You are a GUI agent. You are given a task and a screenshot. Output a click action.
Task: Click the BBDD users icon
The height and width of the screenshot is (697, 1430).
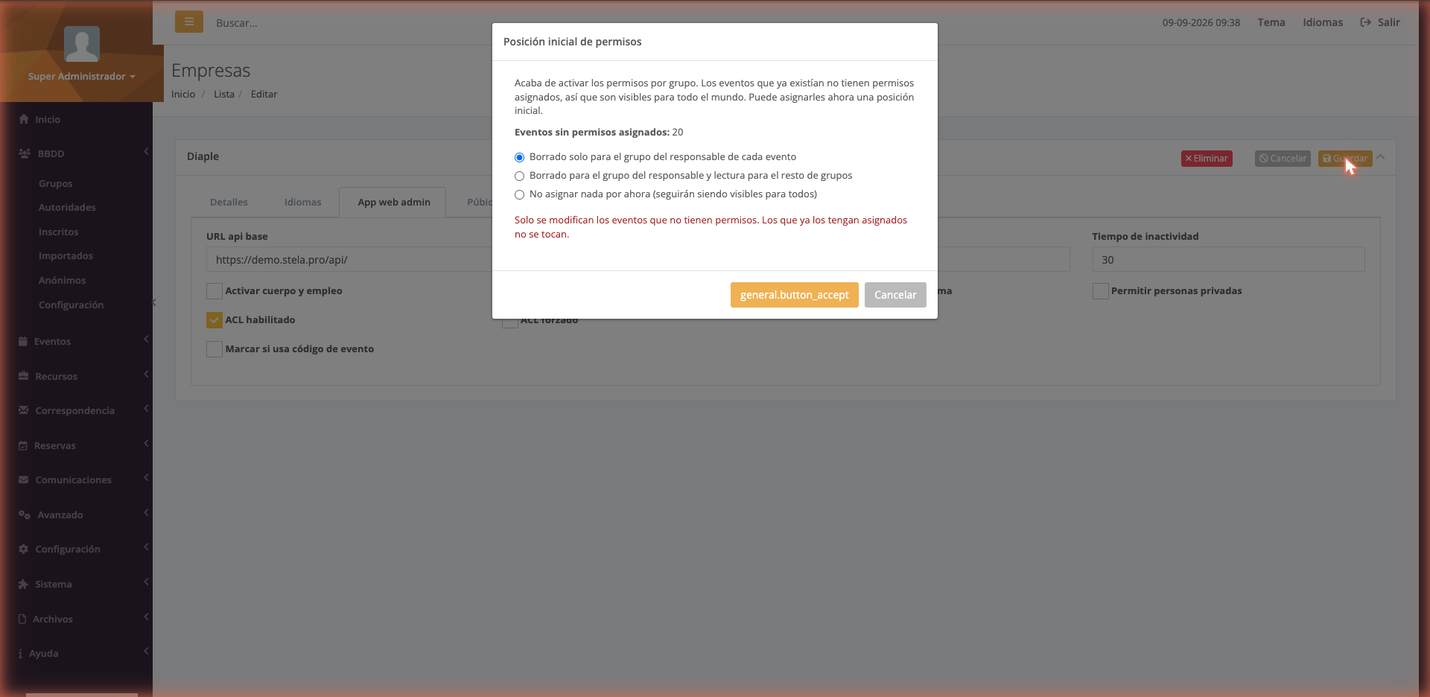(x=25, y=153)
